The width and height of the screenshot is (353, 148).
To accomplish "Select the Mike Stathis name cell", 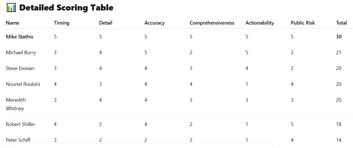I will [x=19, y=37].
